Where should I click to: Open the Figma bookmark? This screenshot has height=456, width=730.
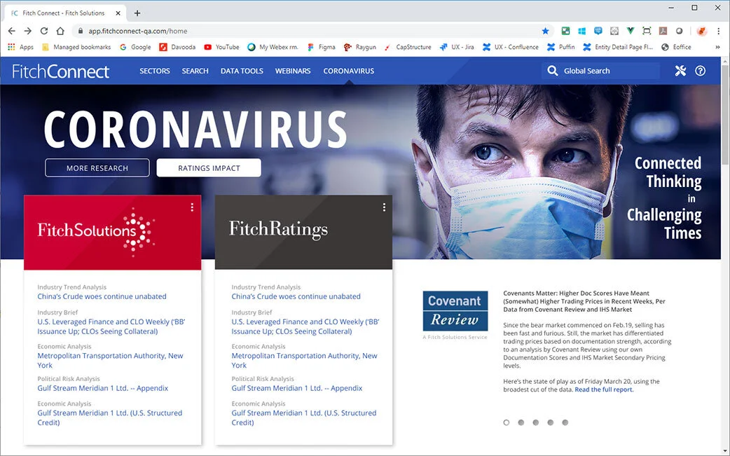322,47
